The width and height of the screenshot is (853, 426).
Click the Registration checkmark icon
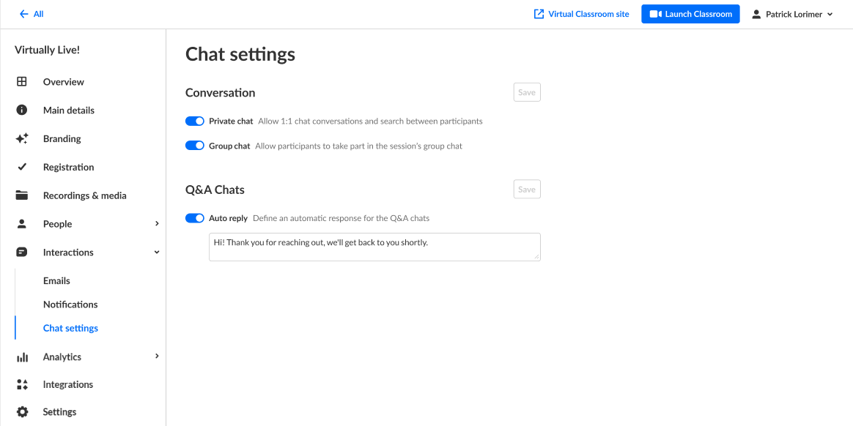22,167
